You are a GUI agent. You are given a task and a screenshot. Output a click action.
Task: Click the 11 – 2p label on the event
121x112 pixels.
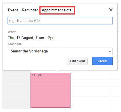point(37,75)
